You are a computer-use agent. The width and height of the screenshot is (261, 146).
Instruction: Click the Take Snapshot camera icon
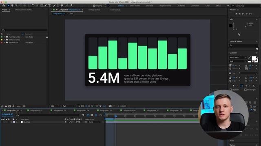click(x=110, y=106)
